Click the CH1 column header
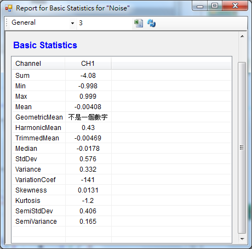 [x=88, y=64]
